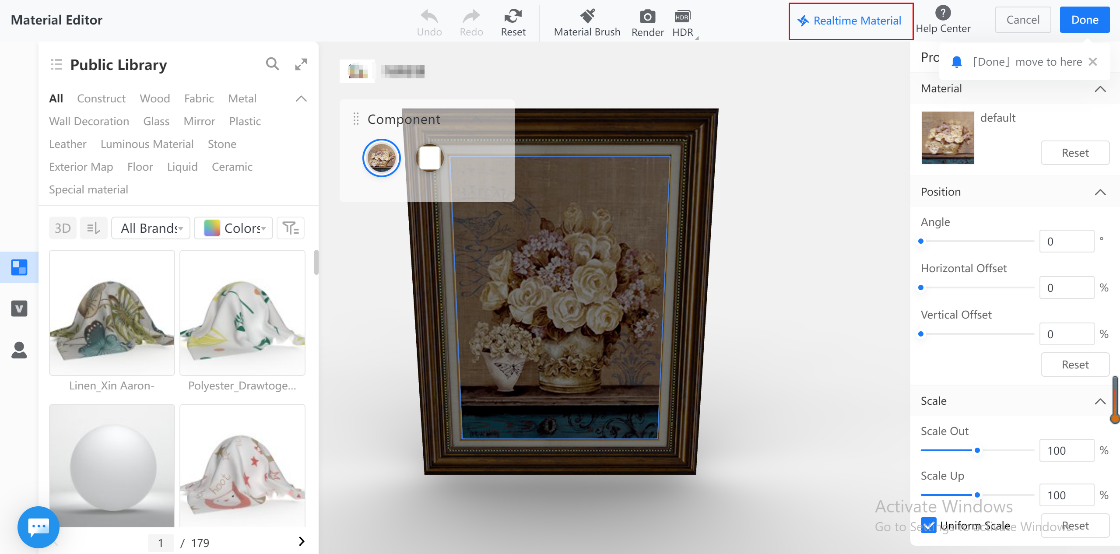Viewport: 1120px width, 554px height.
Task: Toggle the 3D view filter button
Action: [x=63, y=228]
